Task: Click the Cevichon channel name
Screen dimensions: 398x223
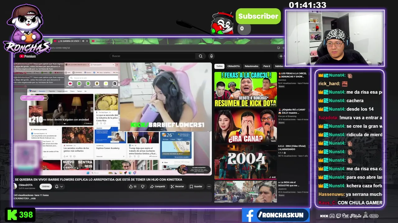Action: [x=282, y=80]
